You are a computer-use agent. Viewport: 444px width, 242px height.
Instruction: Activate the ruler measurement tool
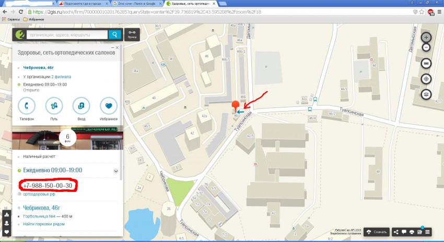[426, 63]
